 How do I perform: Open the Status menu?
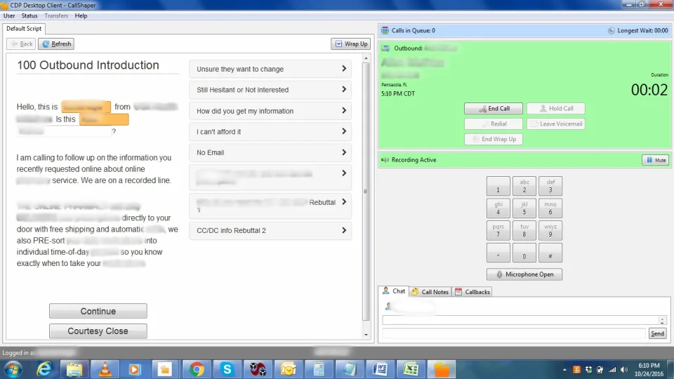point(29,16)
